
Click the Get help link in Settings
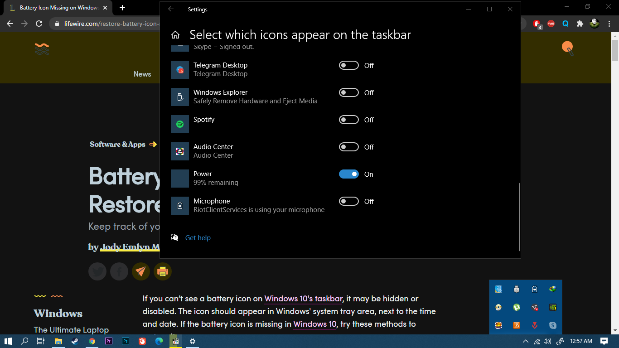[x=198, y=237]
